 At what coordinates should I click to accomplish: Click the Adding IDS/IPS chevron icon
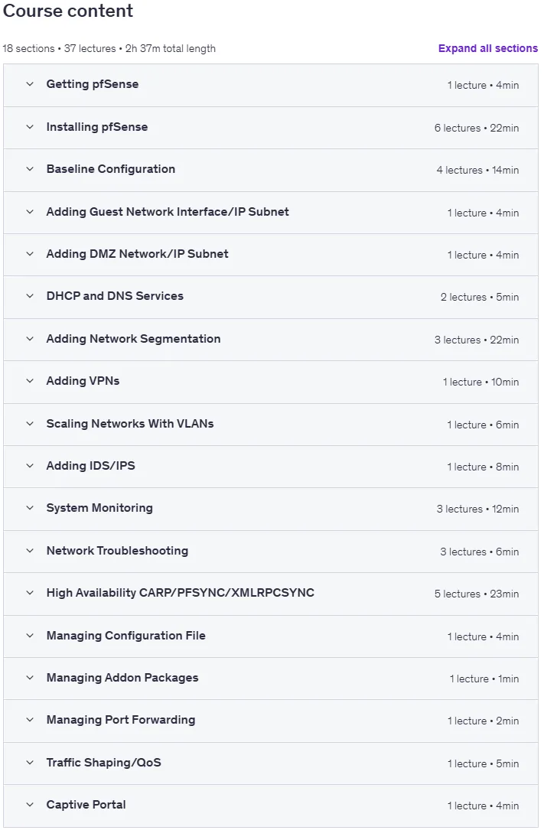coord(30,466)
